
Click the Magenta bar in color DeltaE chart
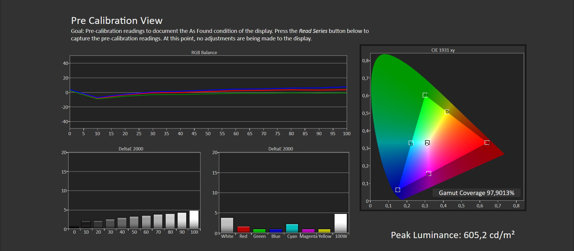pos(308,231)
